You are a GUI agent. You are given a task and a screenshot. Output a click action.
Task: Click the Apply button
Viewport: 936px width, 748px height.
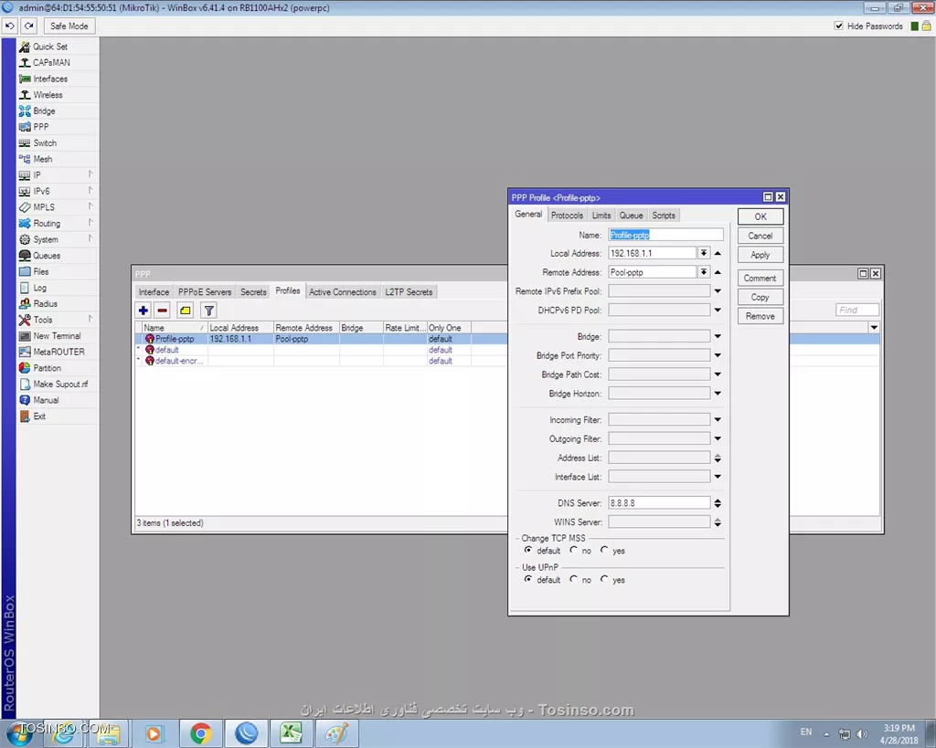pos(760,255)
